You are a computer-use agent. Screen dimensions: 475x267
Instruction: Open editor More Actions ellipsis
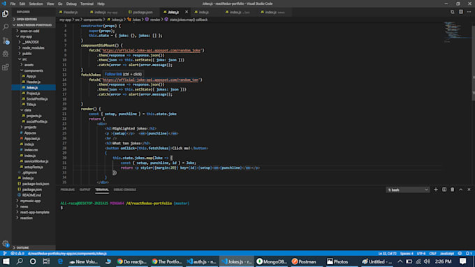469,12
